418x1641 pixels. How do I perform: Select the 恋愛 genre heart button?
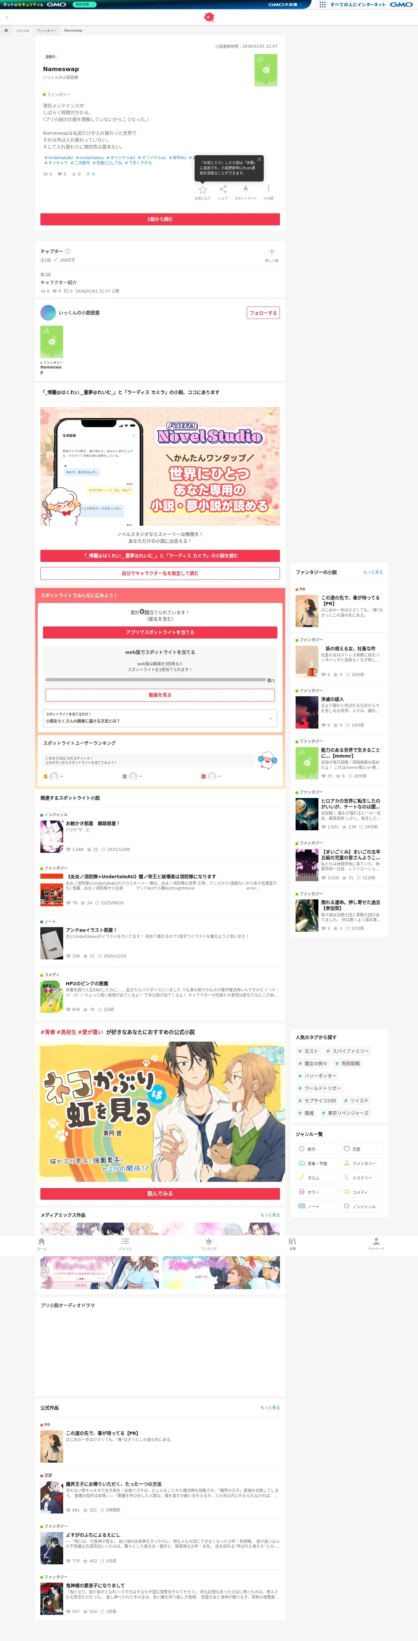361,1149
